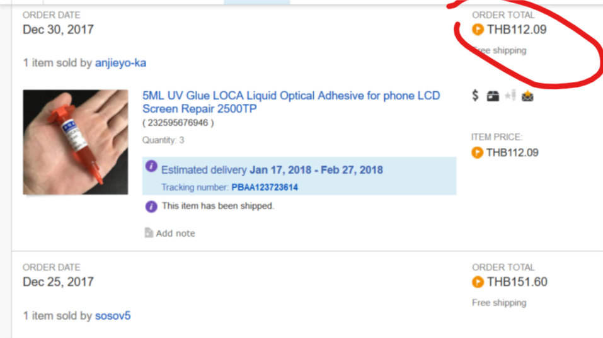Click orange PayPal icon beside THB112.09 order total
This screenshot has width=603, height=338.
(478, 29)
